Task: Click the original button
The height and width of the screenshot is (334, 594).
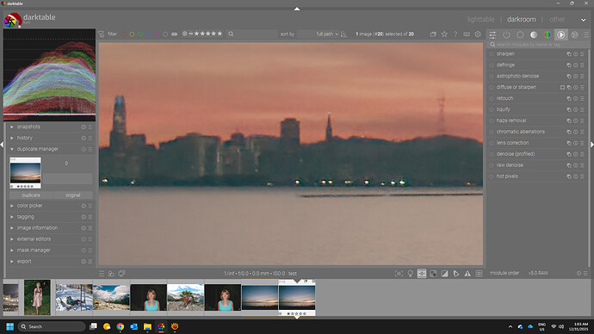Action: coord(72,195)
